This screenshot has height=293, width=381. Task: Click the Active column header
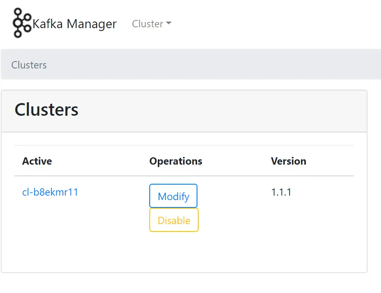[37, 161]
